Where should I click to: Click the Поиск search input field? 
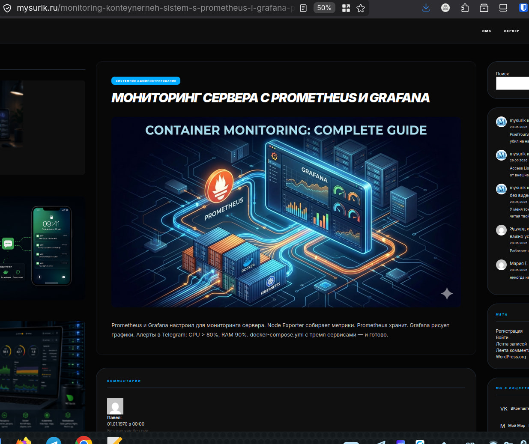click(512, 83)
